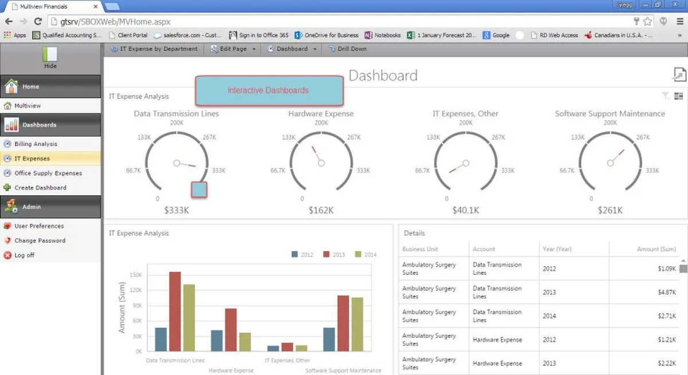The image size is (688, 375).
Task: Click the OneDrive for Business bookmark
Action: pos(326,35)
